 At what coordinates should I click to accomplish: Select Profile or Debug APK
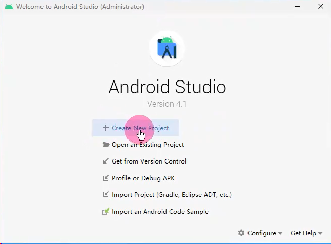click(x=139, y=178)
